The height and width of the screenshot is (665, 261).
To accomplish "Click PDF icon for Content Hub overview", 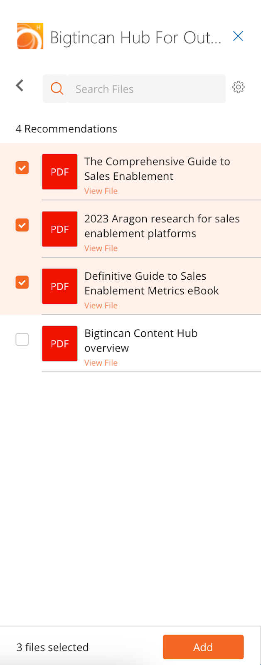I will click(x=59, y=344).
